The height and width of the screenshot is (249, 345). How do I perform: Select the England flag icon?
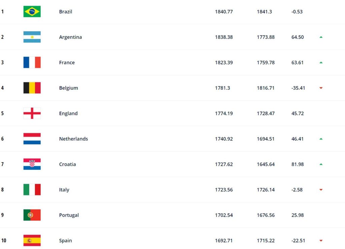32,113
